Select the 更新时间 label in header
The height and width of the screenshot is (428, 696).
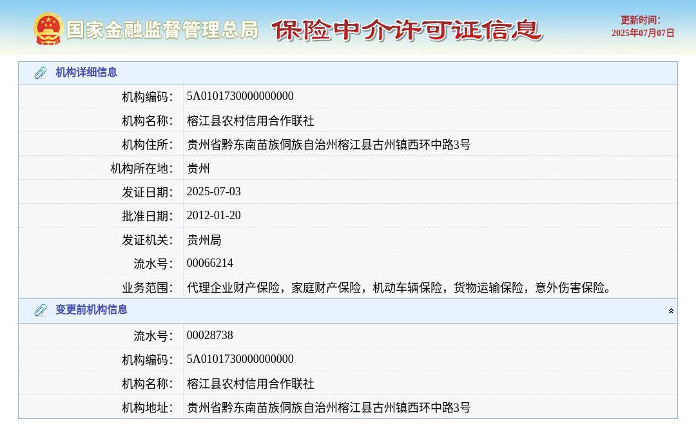(x=641, y=20)
